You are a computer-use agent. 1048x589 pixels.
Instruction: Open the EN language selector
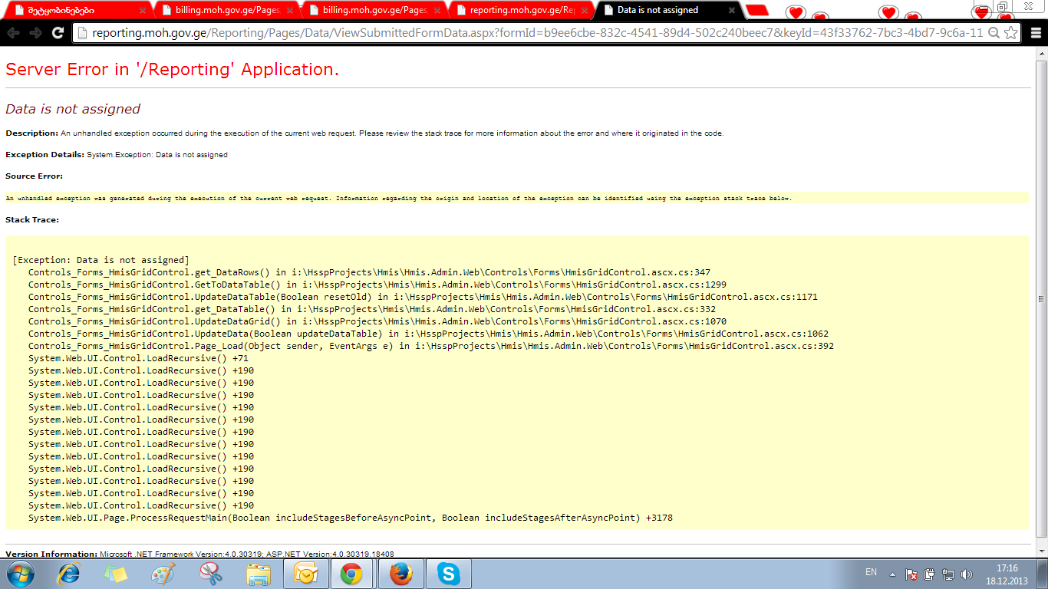click(x=871, y=572)
